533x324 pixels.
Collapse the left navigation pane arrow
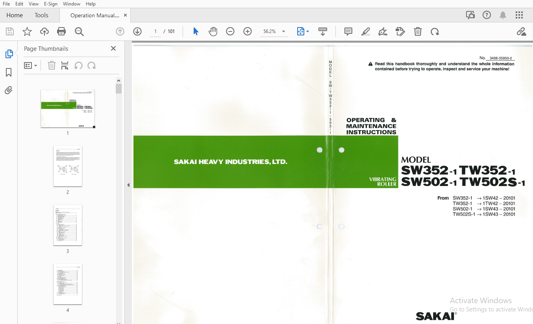point(128,185)
